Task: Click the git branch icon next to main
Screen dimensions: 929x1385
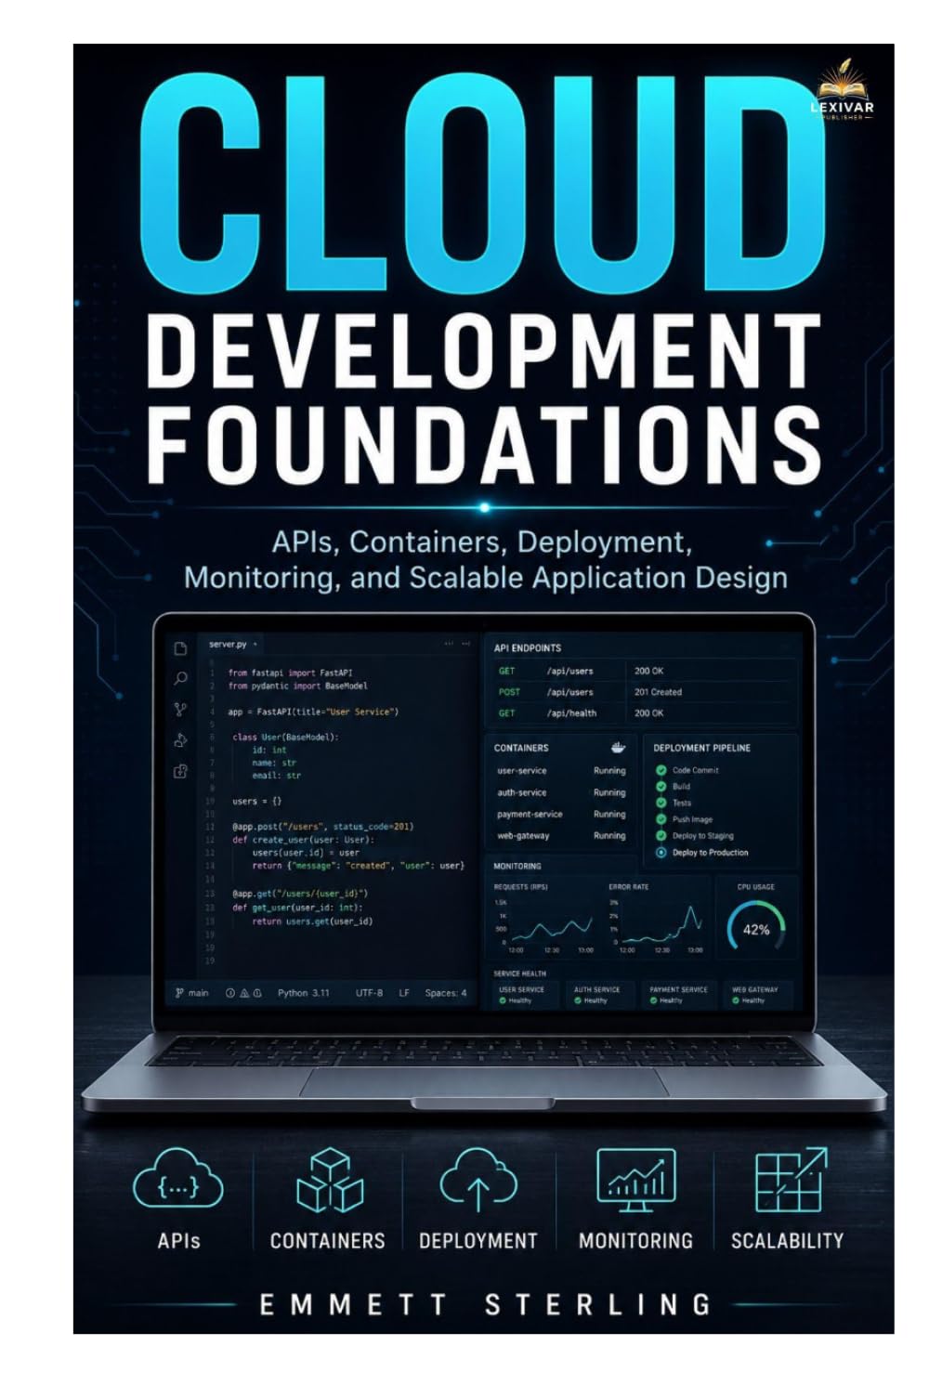Action: point(178,993)
